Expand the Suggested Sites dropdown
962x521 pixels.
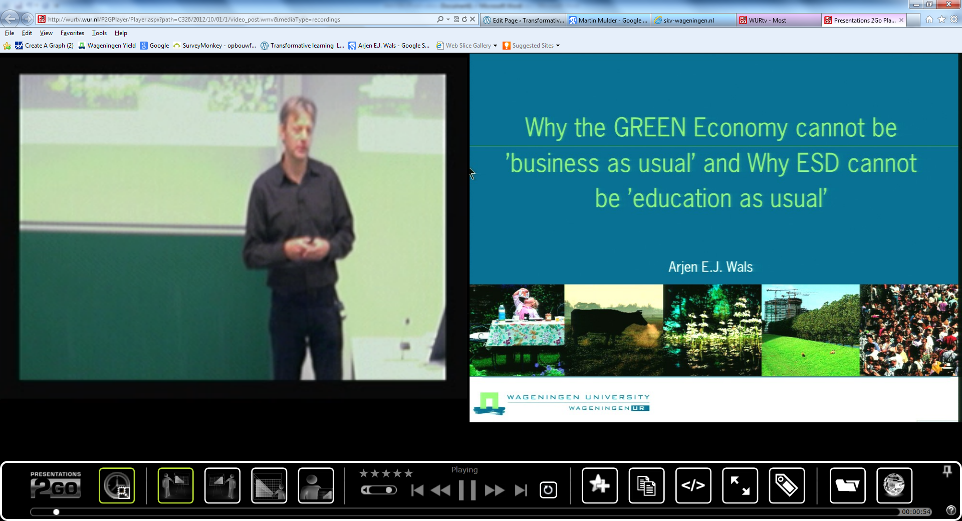[x=558, y=46]
